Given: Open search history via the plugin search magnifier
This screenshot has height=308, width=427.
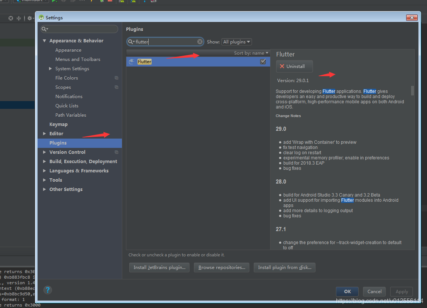Looking at the screenshot, I should tap(132, 42).
